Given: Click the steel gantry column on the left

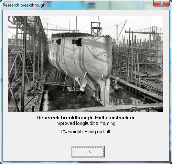Looking at the screenshot, I should (24, 64).
